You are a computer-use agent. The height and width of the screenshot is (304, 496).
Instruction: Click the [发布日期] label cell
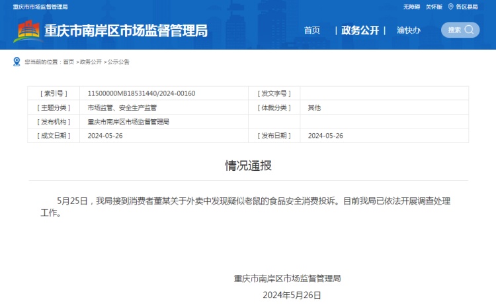pos(274,136)
